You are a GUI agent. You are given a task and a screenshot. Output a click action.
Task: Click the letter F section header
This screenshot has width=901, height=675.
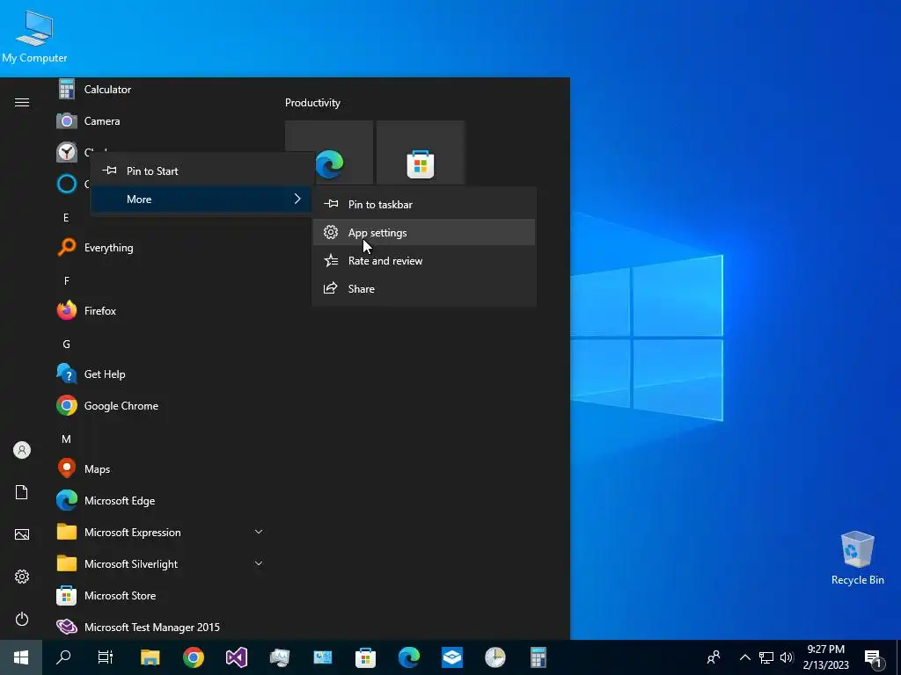66,280
